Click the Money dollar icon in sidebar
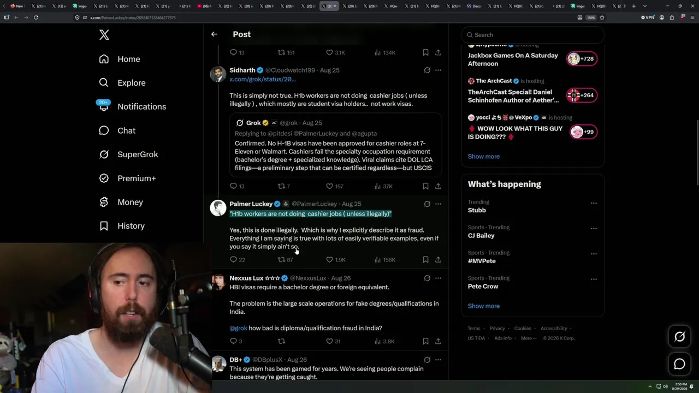 [x=104, y=202]
